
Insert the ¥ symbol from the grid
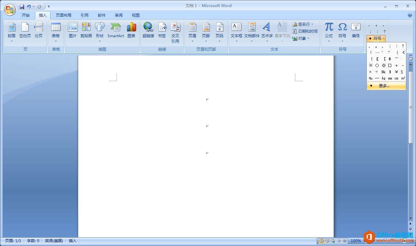coord(396,72)
